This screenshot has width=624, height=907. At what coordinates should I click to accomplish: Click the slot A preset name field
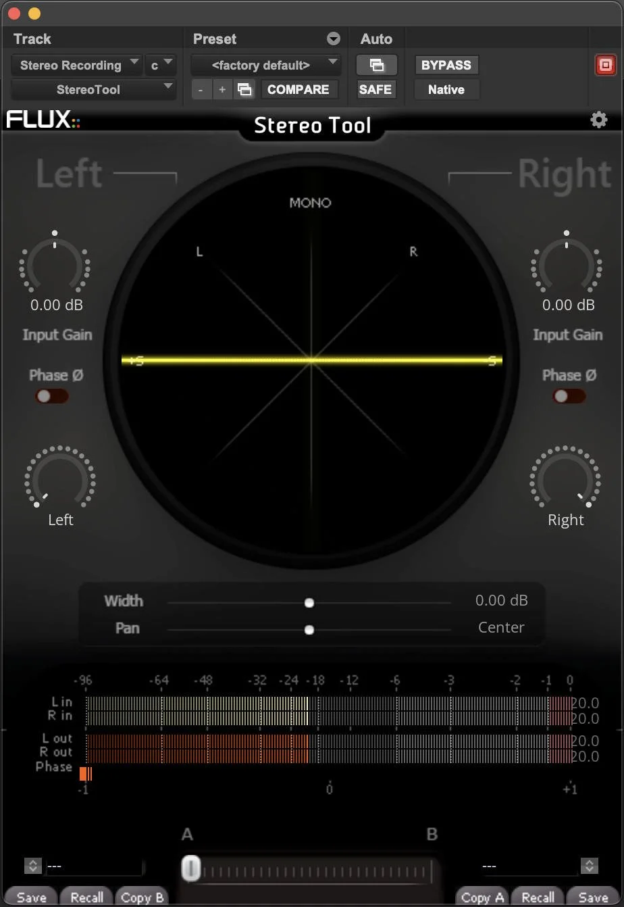click(x=94, y=866)
